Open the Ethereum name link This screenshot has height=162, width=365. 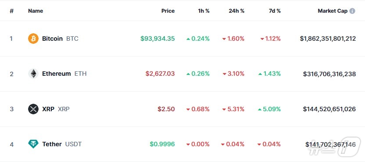[x=56, y=74]
